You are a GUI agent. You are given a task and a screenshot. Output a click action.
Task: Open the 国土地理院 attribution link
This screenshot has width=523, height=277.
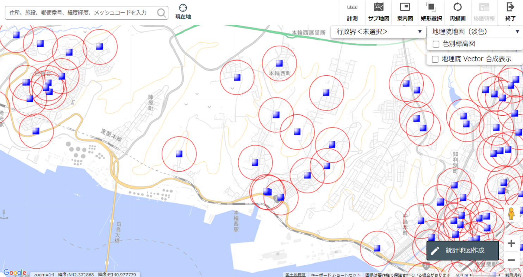295,275
